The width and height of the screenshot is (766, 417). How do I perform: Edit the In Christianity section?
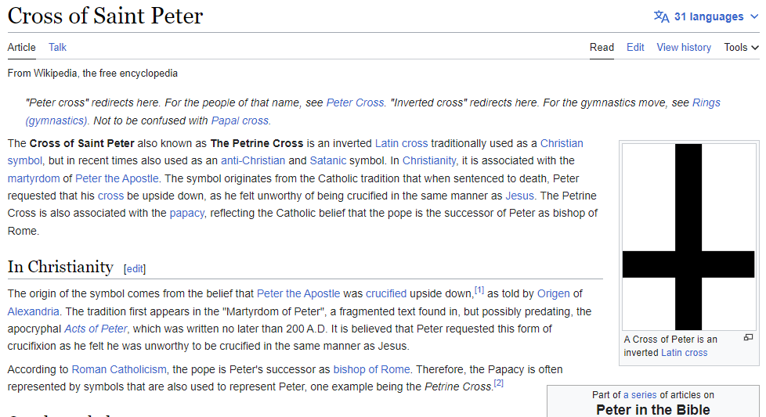click(x=135, y=268)
